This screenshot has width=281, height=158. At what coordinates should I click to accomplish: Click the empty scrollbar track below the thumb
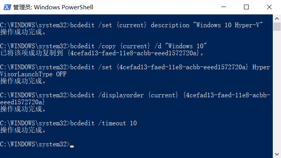click(277, 90)
